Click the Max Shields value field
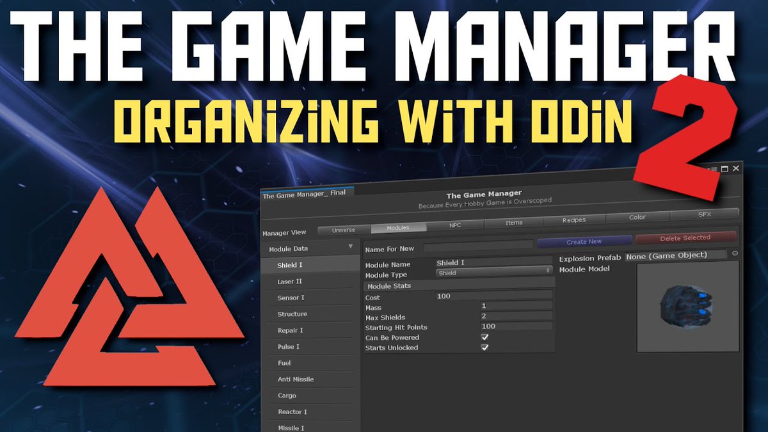The image size is (768, 432). [x=516, y=316]
